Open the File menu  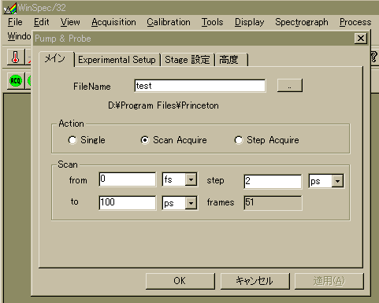pos(15,22)
